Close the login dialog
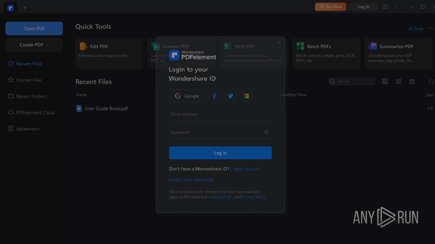Viewport: 435px width, 244px height. click(279, 42)
